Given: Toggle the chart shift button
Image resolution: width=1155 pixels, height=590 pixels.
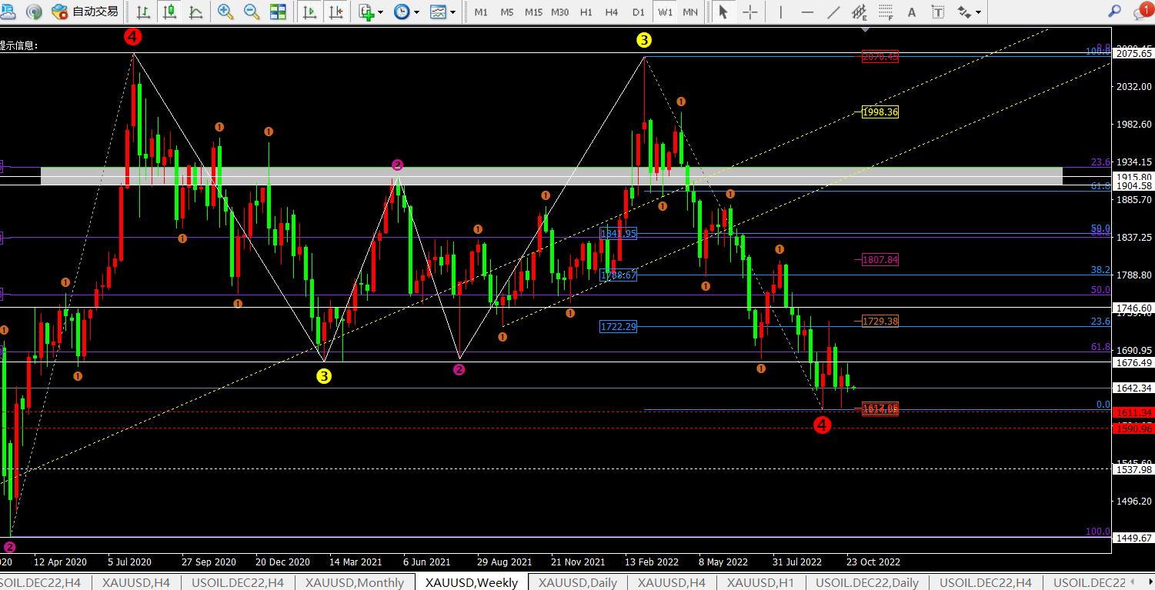Looking at the screenshot, I should 335,12.
